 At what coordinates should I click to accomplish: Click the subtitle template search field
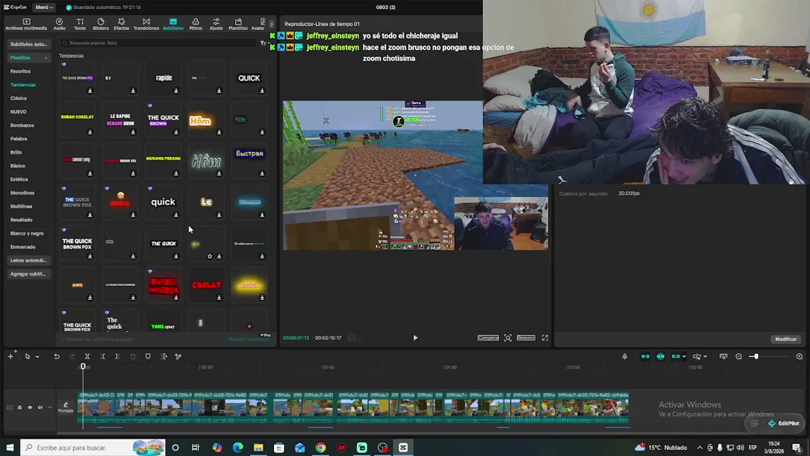click(x=158, y=43)
